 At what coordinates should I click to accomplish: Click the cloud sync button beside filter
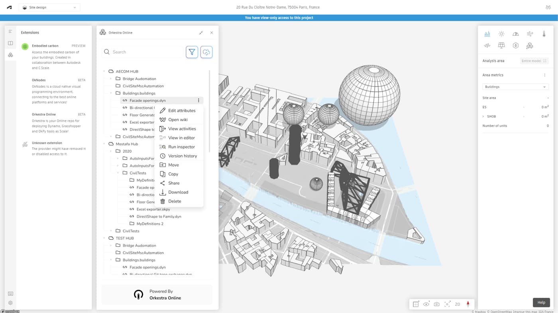coord(206,52)
